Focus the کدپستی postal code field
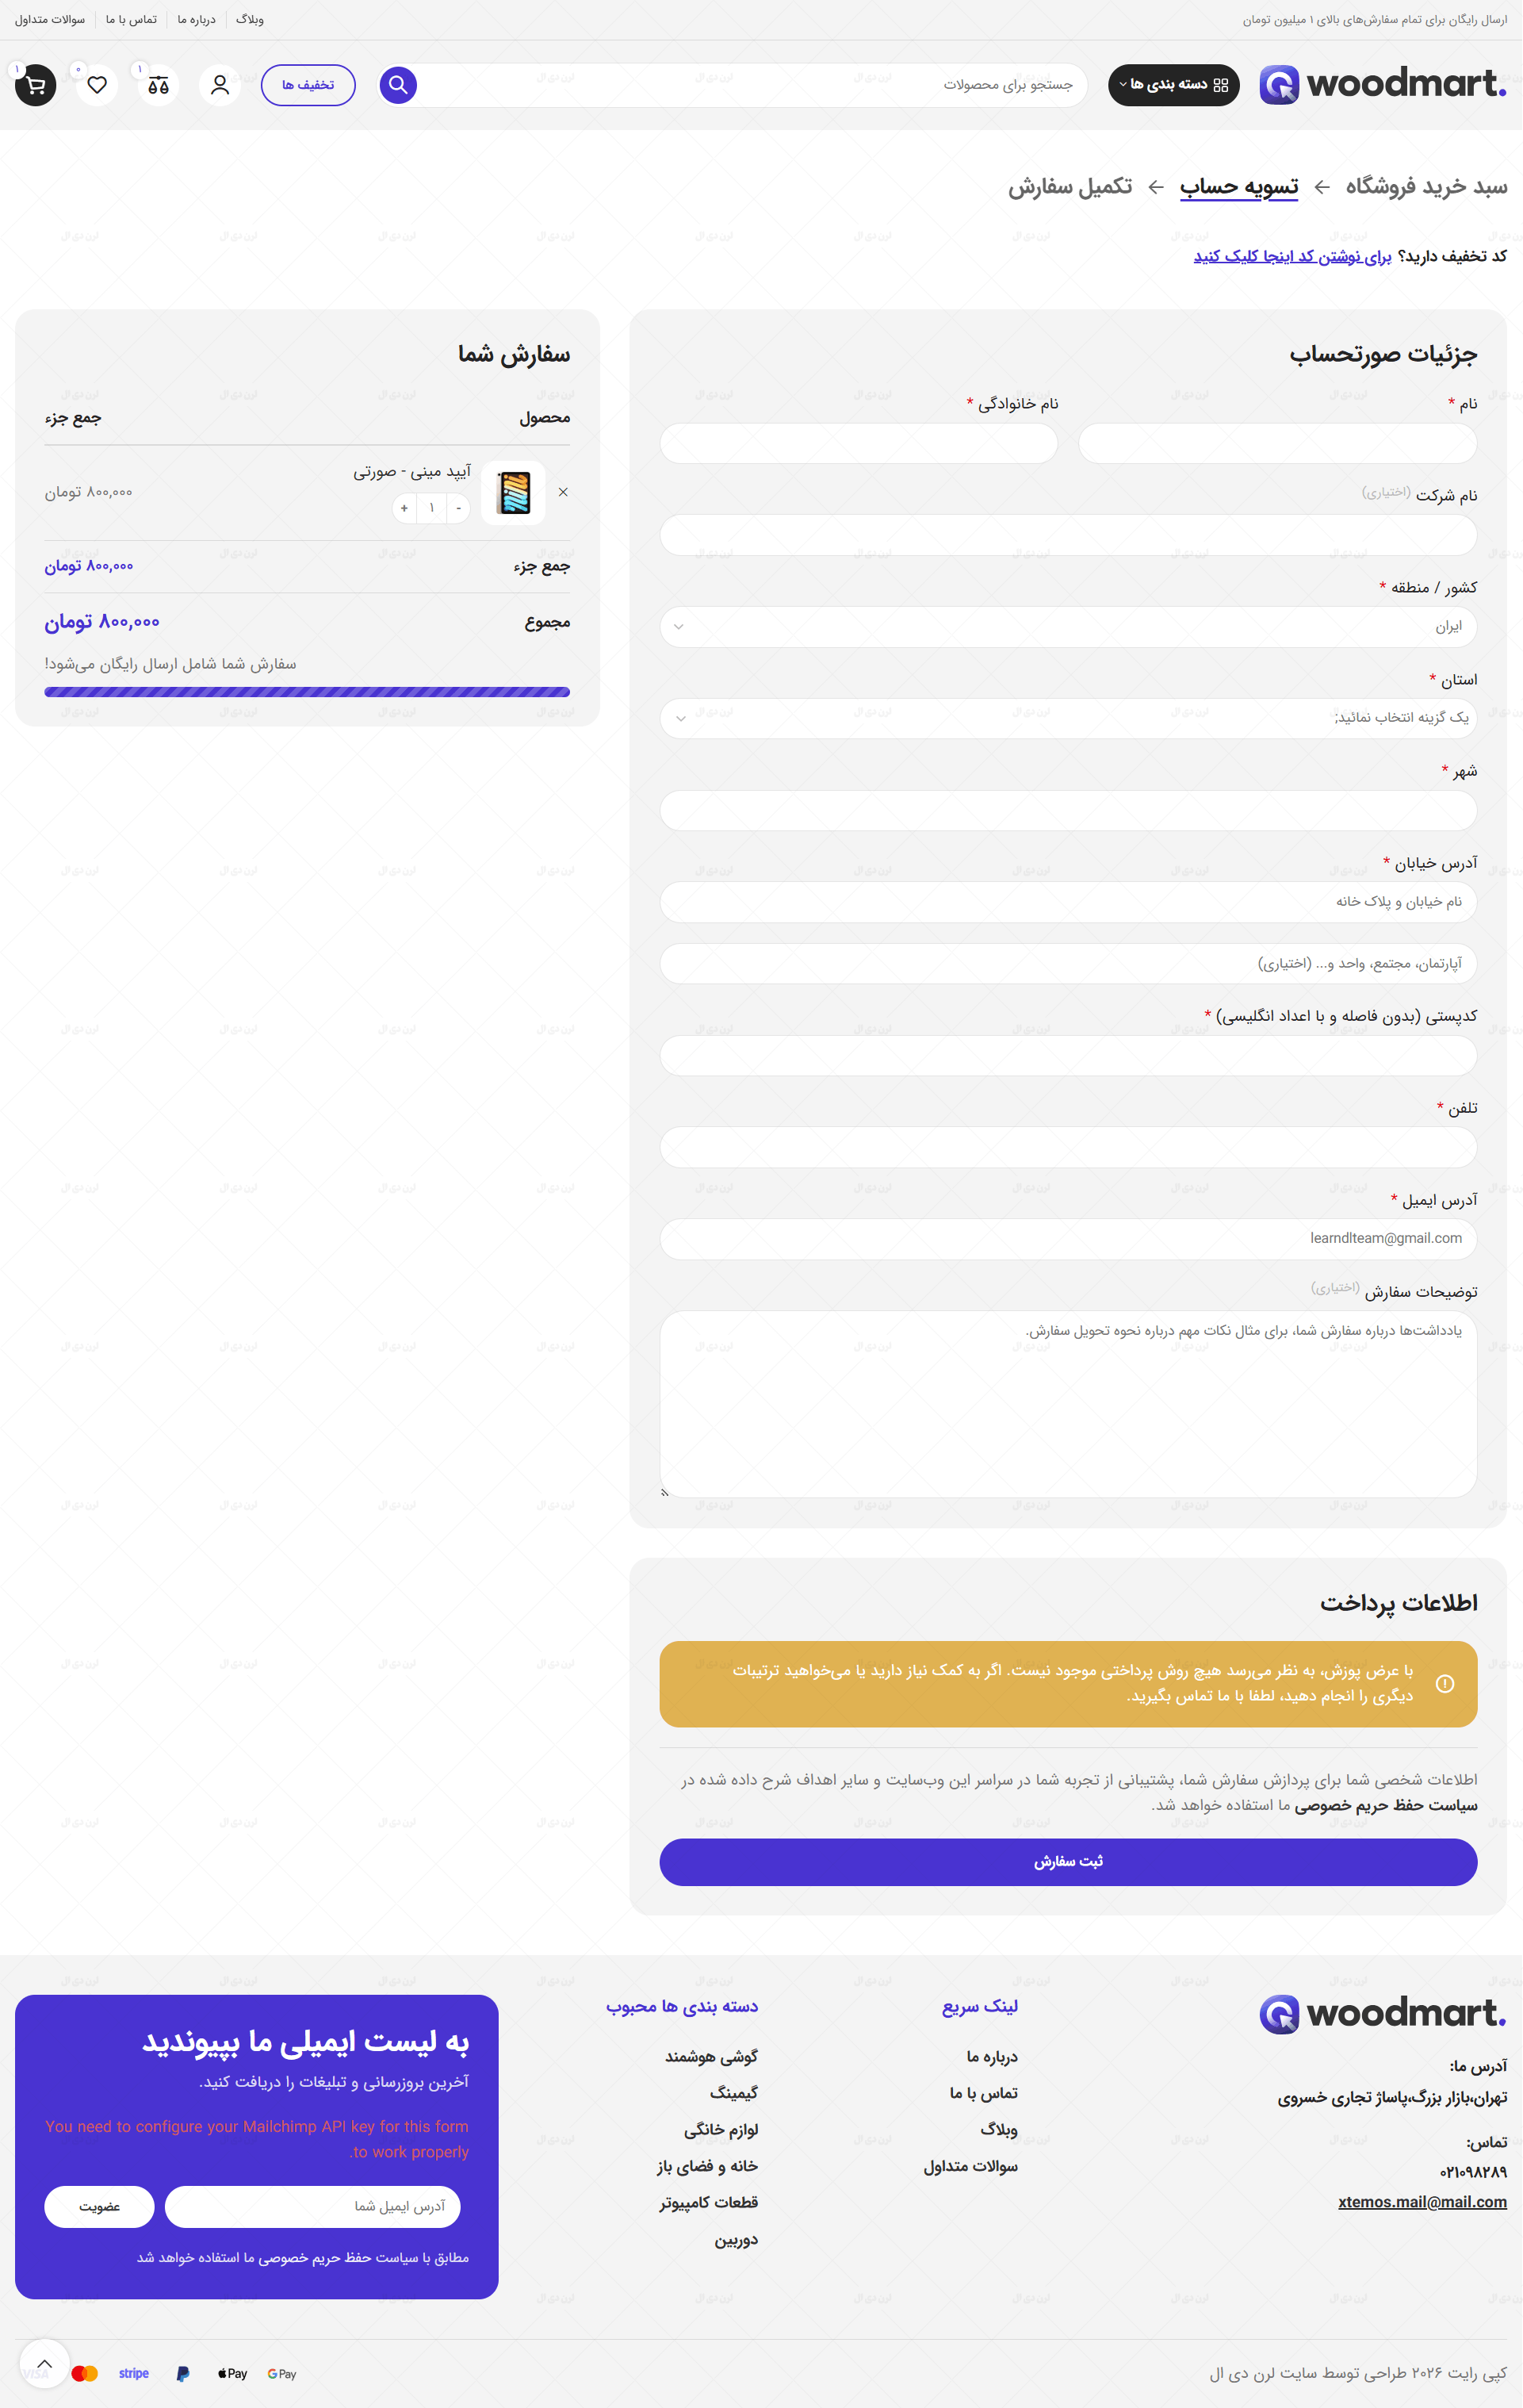Image resolution: width=1523 pixels, height=2408 pixels. click(x=1068, y=1056)
